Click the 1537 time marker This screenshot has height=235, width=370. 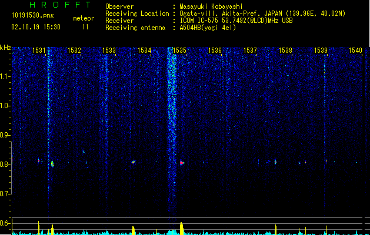250,50
